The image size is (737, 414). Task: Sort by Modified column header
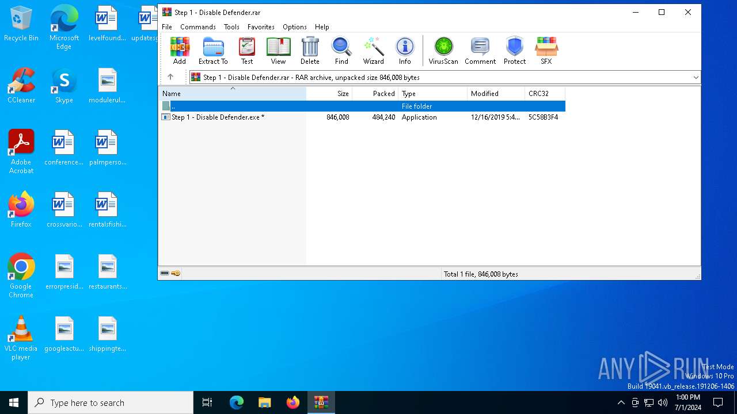(496, 93)
